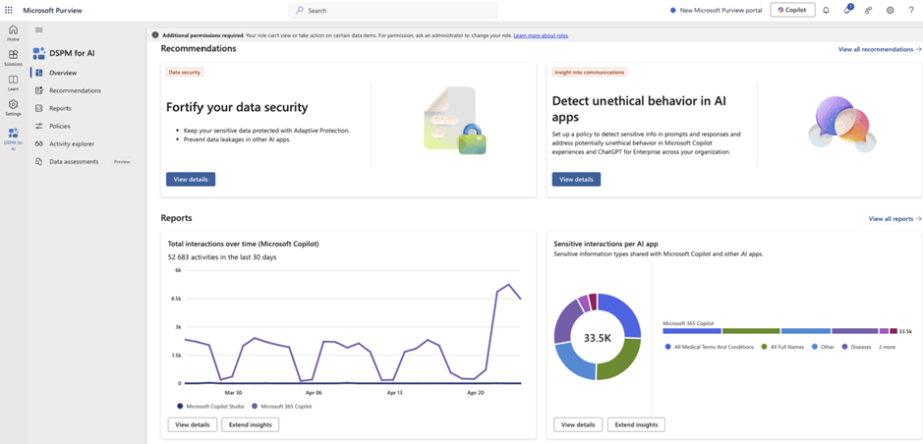Open Recommendations navigation item
This screenshot has height=444, width=923.
point(75,90)
